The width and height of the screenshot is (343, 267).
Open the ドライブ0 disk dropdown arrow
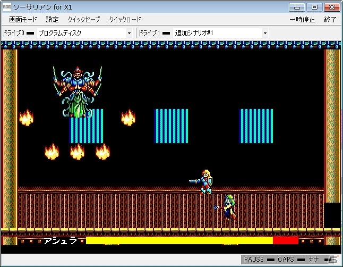(129, 33)
